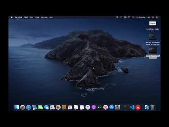The width and height of the screenshot is (169, 127).
Task: Open Photos from the dock
Action: click(58, 107)
